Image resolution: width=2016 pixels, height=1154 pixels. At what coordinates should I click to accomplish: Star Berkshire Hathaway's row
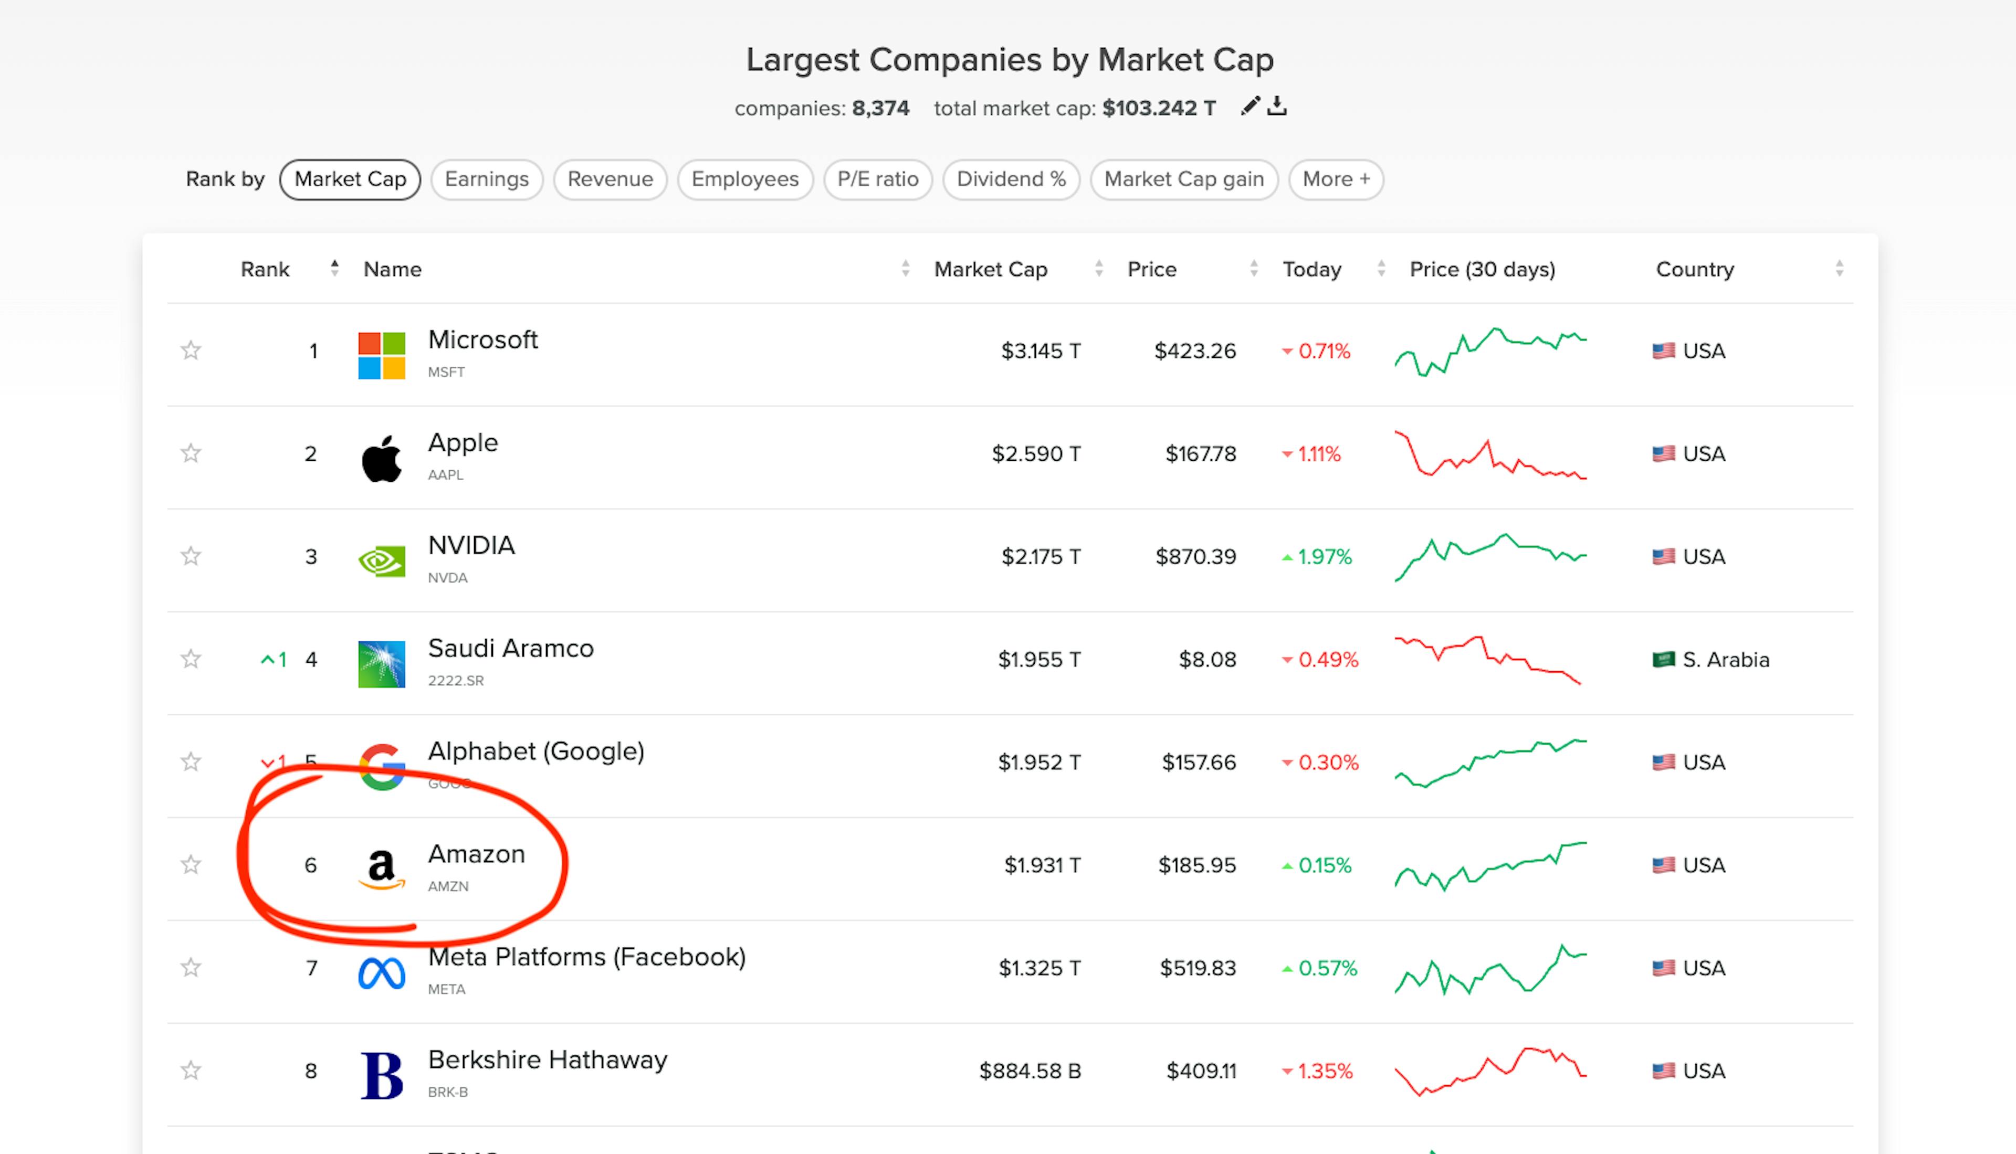pyautogui.click(x=190, y=1070)
